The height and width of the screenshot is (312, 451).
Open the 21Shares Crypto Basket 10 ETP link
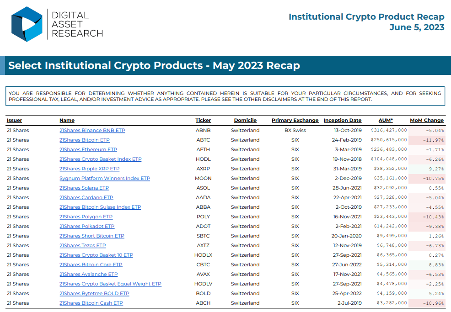[96, 255]
